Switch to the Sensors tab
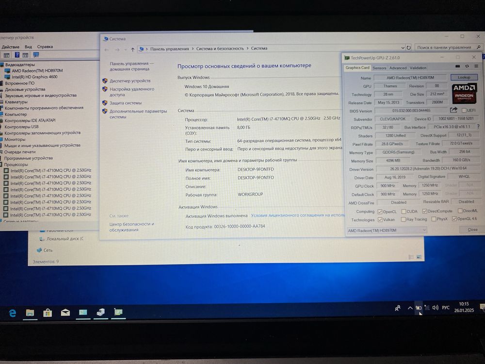Viewport: 485px width, 364px height. [379, 68]
